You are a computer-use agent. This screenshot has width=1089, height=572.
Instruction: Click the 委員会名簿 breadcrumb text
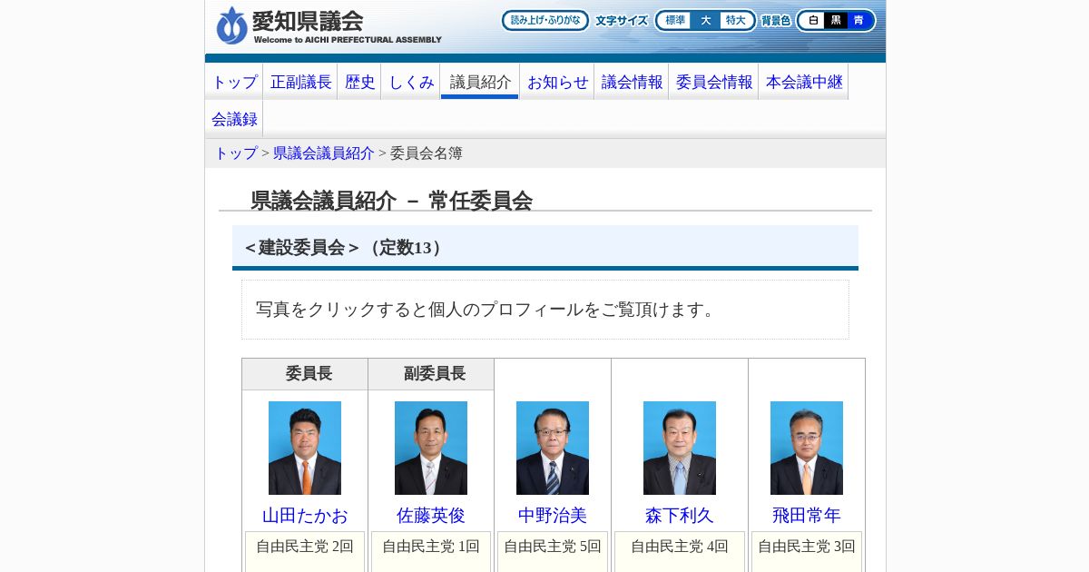[x=427, y=153]
